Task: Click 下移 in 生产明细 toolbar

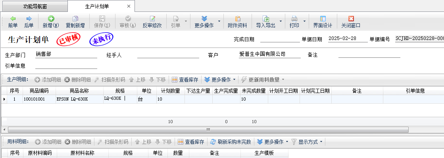Action: pyautogui.click(x=158, y=80)
